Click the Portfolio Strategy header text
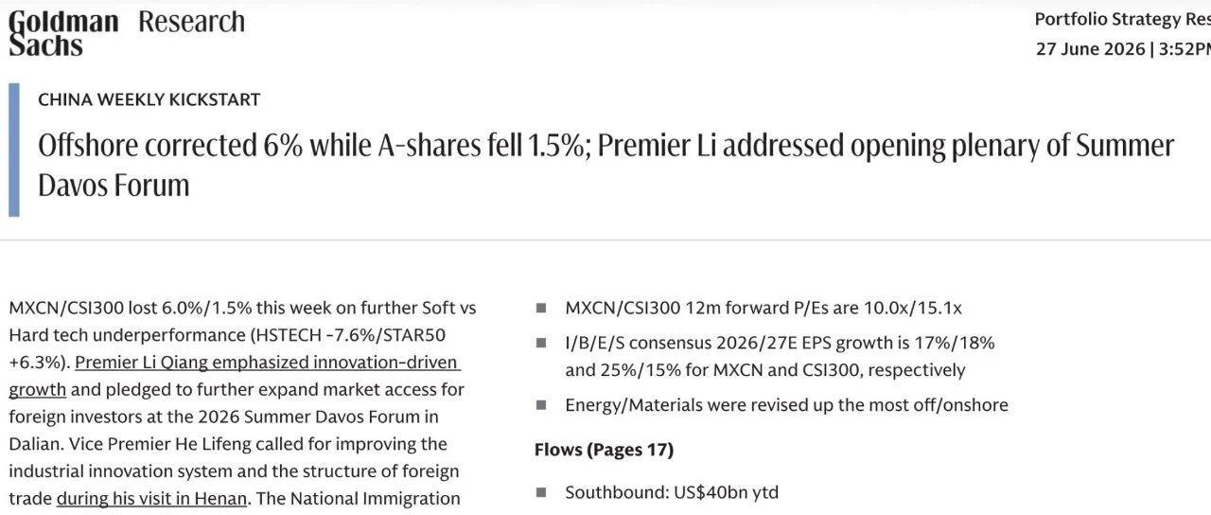This screenshot has height=515, width=1211. 1122,19
